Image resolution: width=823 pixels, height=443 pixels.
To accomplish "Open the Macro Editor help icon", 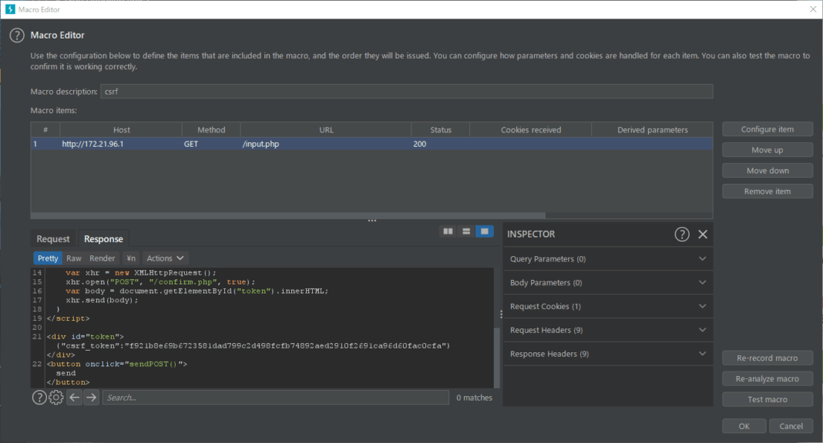I will 16,35.
